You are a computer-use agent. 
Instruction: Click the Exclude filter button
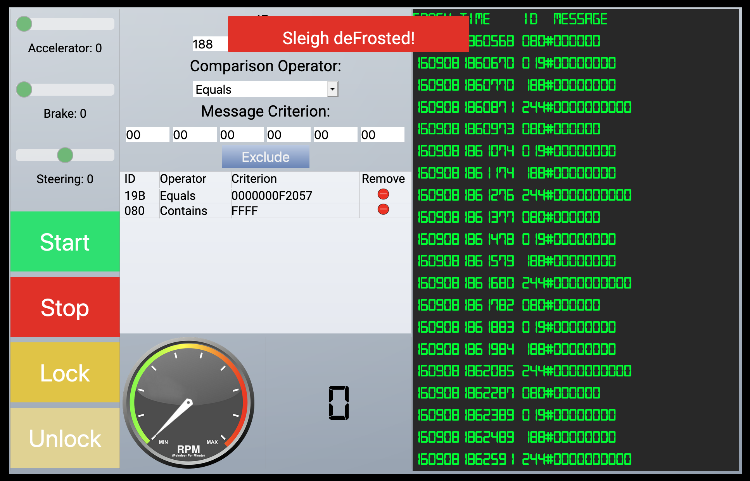point(266,157)
